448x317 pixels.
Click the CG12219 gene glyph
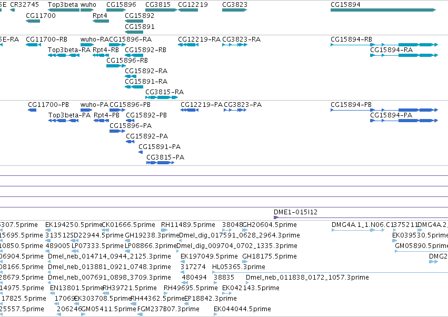pos(188,10)
